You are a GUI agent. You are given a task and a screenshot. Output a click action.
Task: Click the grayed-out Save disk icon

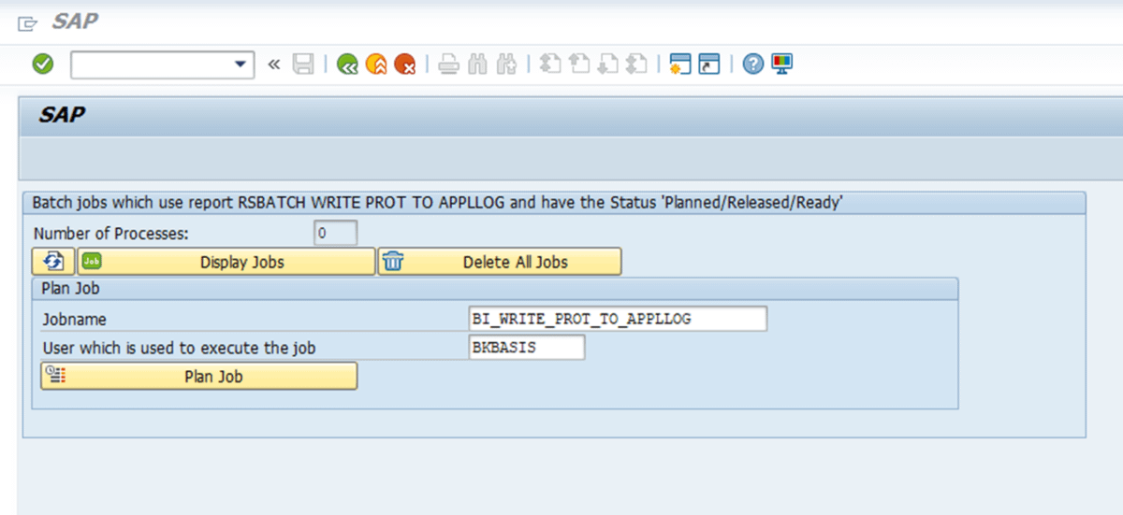click(303, 64)
